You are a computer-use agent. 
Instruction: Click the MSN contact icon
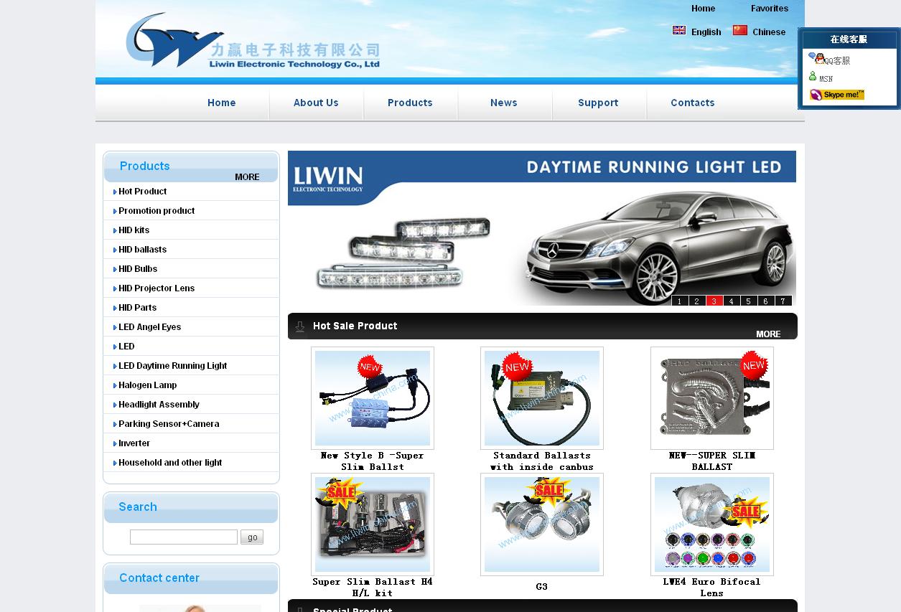pyautogui.click(x=813, y=77)
